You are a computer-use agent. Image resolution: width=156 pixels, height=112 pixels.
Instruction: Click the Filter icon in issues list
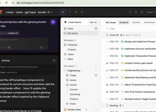107,29
